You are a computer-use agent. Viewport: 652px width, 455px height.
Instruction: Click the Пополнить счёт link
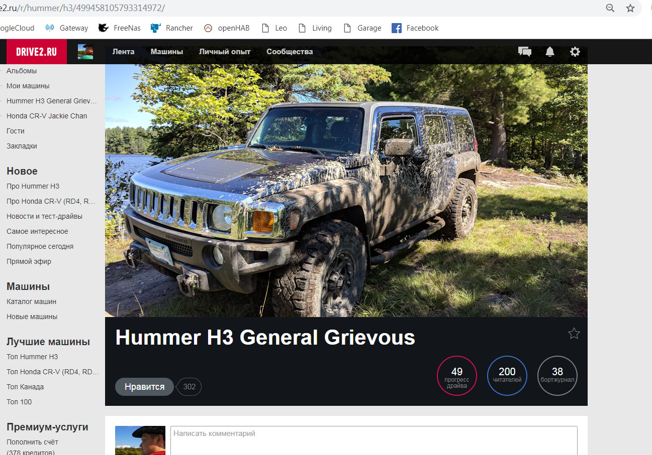coord(32,442)
